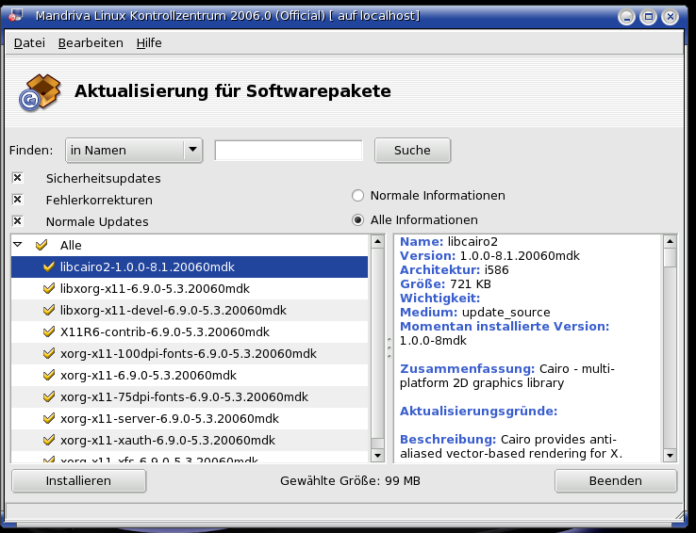The image size is (696, 533).
Task: Open the Datei menu
Action: 29,43
